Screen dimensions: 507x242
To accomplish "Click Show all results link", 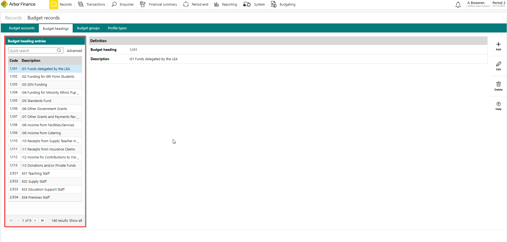I will pos(76,220).
